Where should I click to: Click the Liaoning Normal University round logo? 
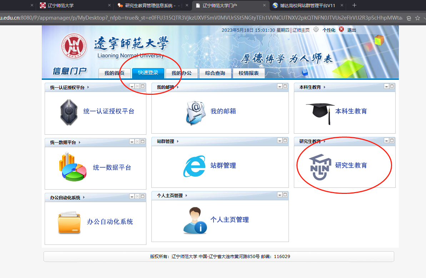tap(74, 46)
